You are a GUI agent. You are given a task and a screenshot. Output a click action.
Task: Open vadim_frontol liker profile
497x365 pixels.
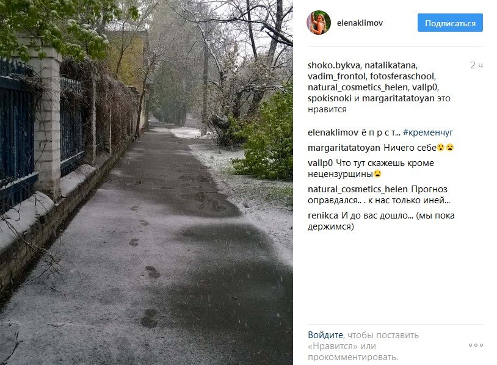coord(336,76)
